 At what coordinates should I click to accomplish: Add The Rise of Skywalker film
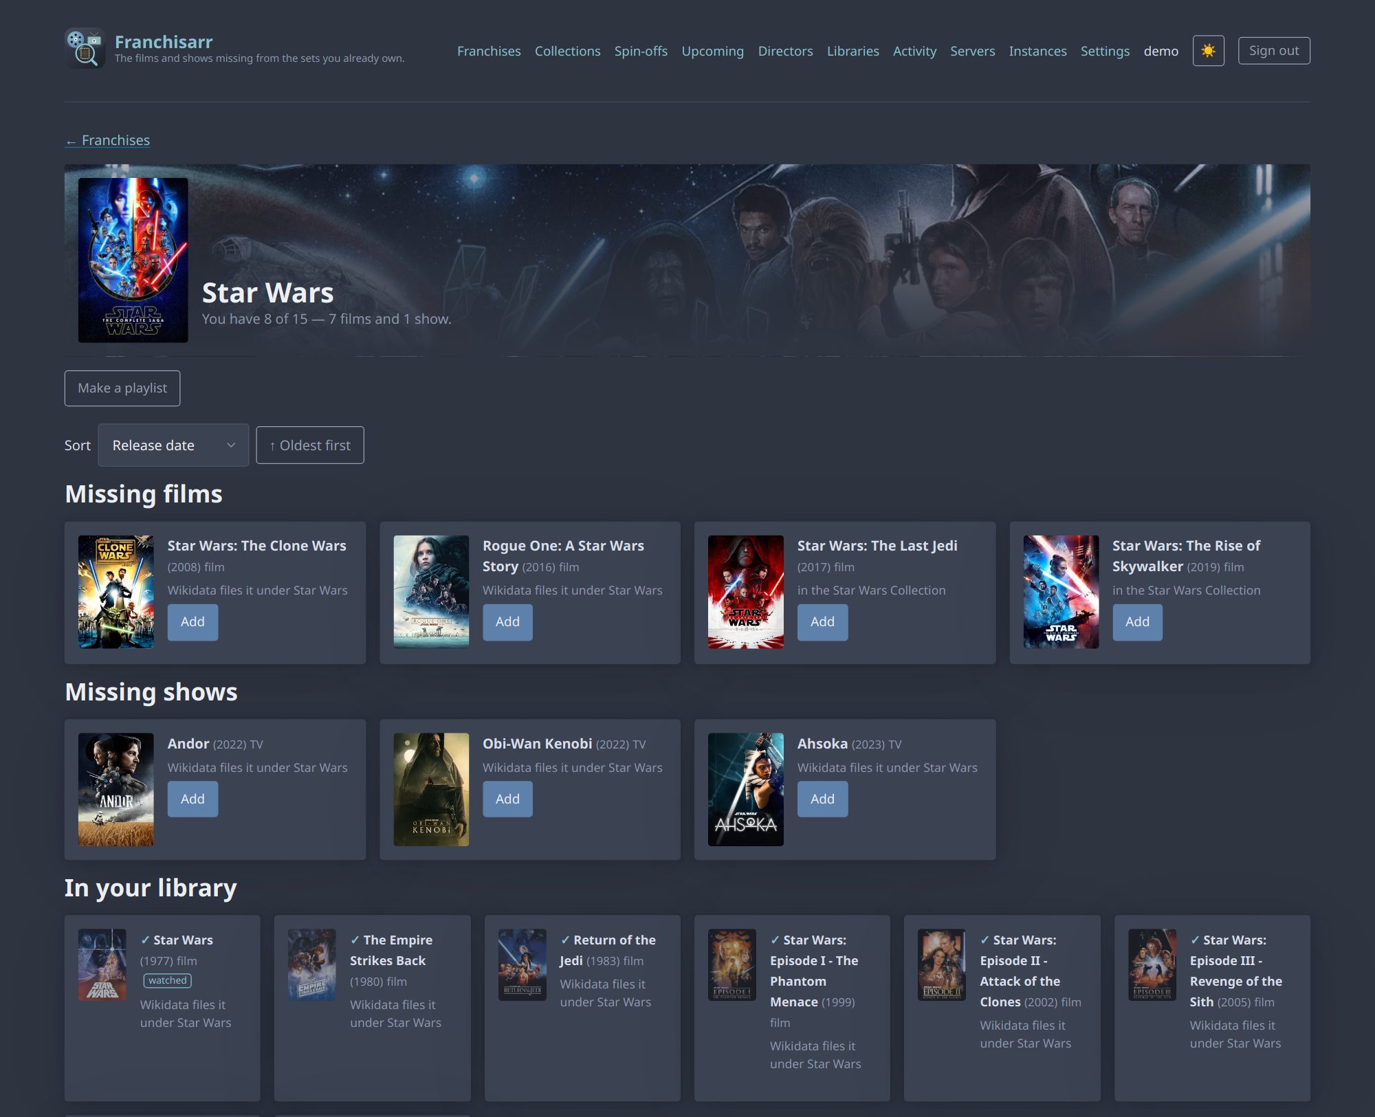pyautogui.click(x=1137, y=622)
